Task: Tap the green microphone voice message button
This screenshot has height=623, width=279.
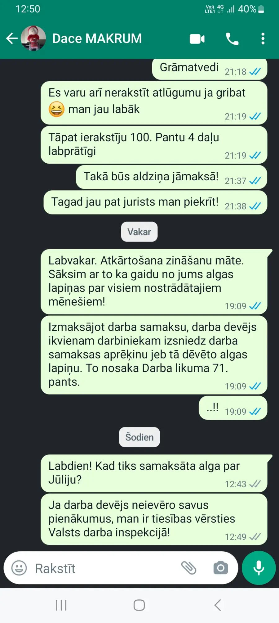Action: pyautogui.click(x=259, y=568)
